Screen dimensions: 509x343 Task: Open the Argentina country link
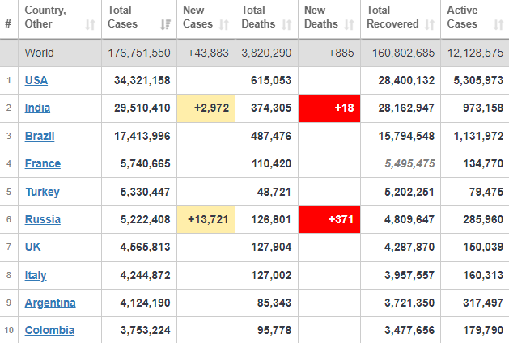(50, 303)
